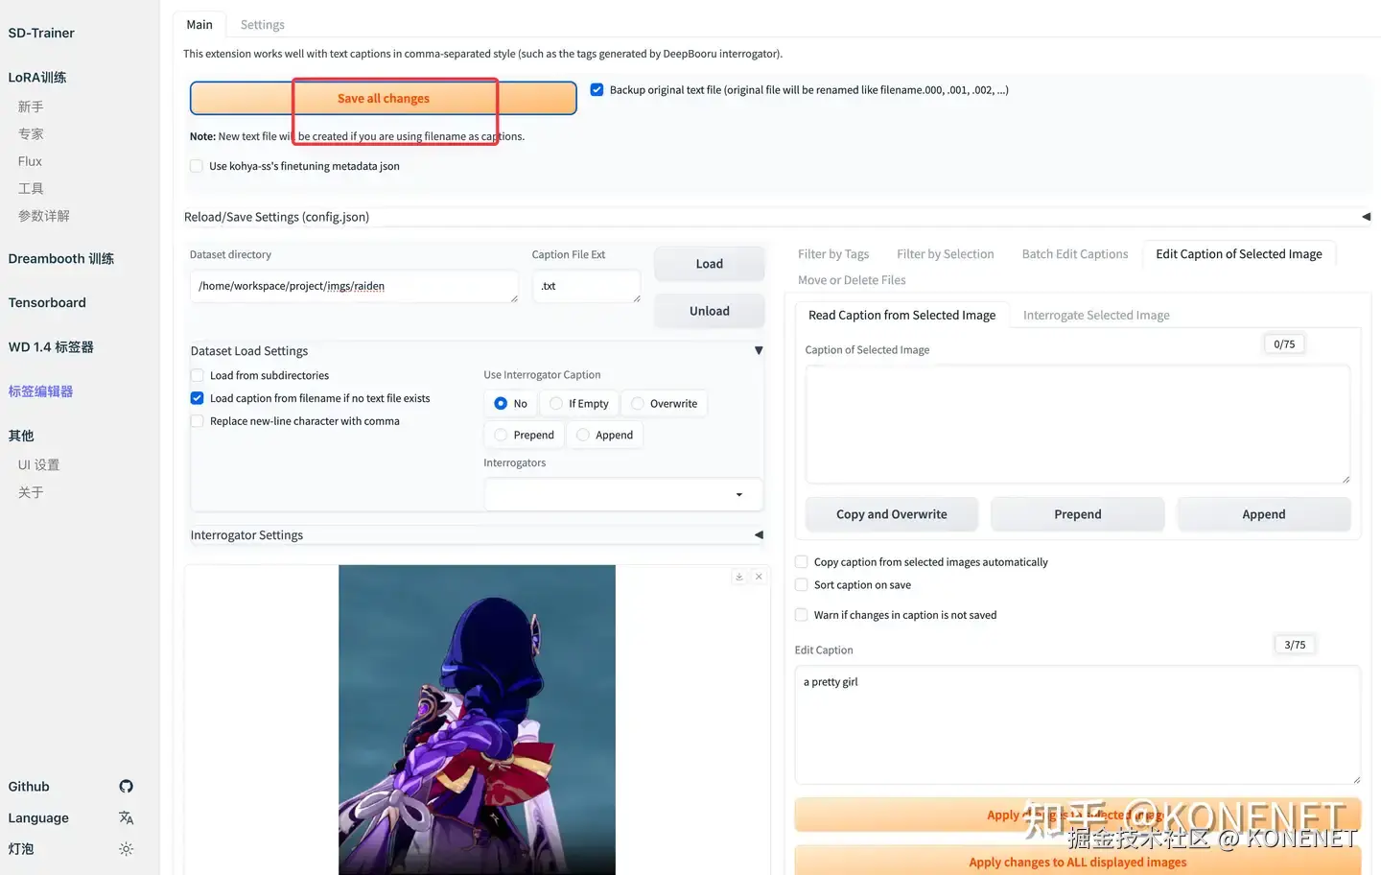Viewport: 1381px width, 875px height.
Task: Open 参数详解 page in sidebar
Action: tap(44, 216)
